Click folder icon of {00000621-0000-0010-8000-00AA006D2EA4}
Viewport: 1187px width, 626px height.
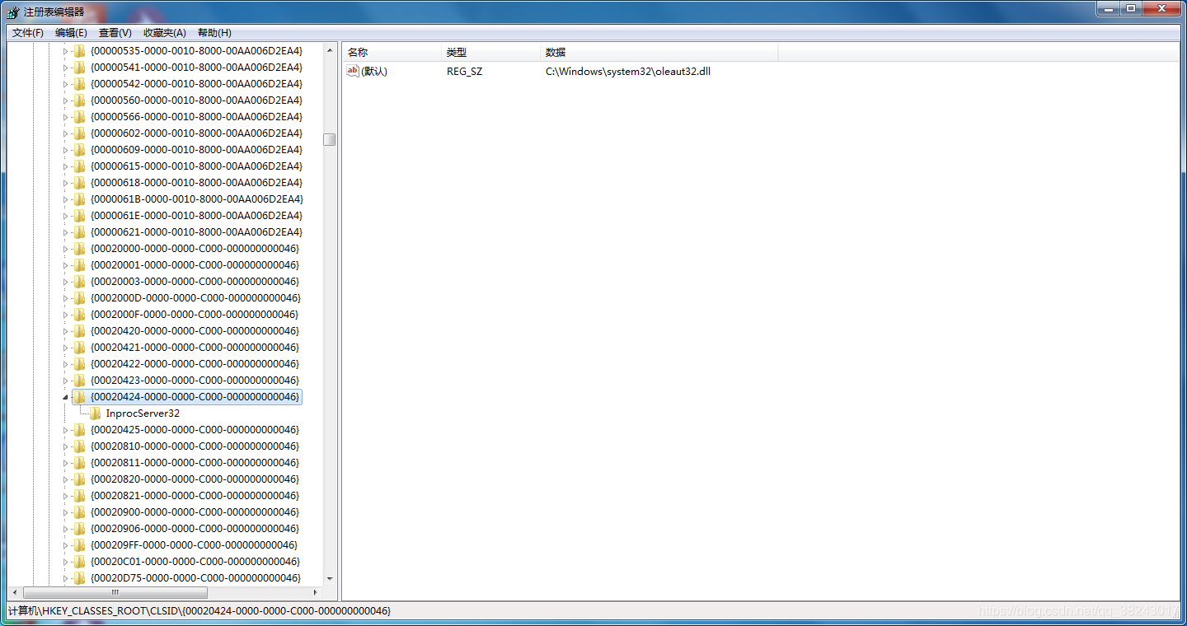click(x=79, y=232)
